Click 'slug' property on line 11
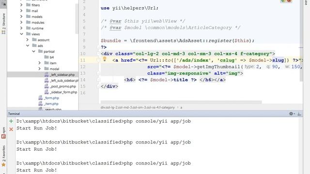This screenshot has width=310, height=174. [x=278, y=60]
